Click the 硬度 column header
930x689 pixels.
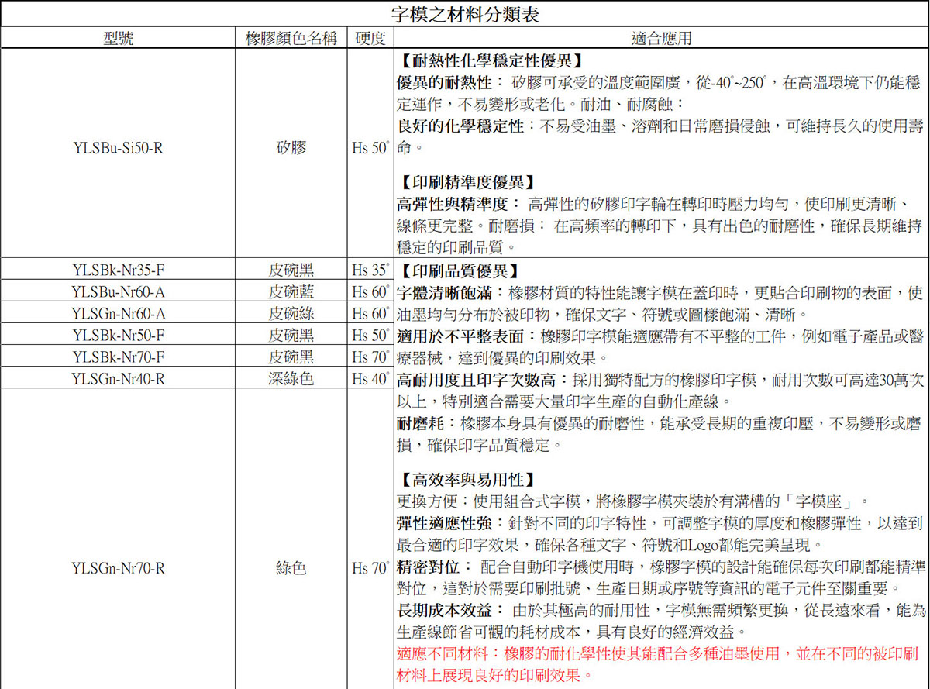[x=370, y=39]
